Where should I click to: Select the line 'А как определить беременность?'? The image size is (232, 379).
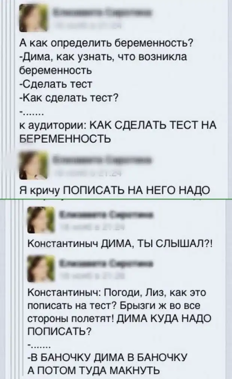click(106, 43)
